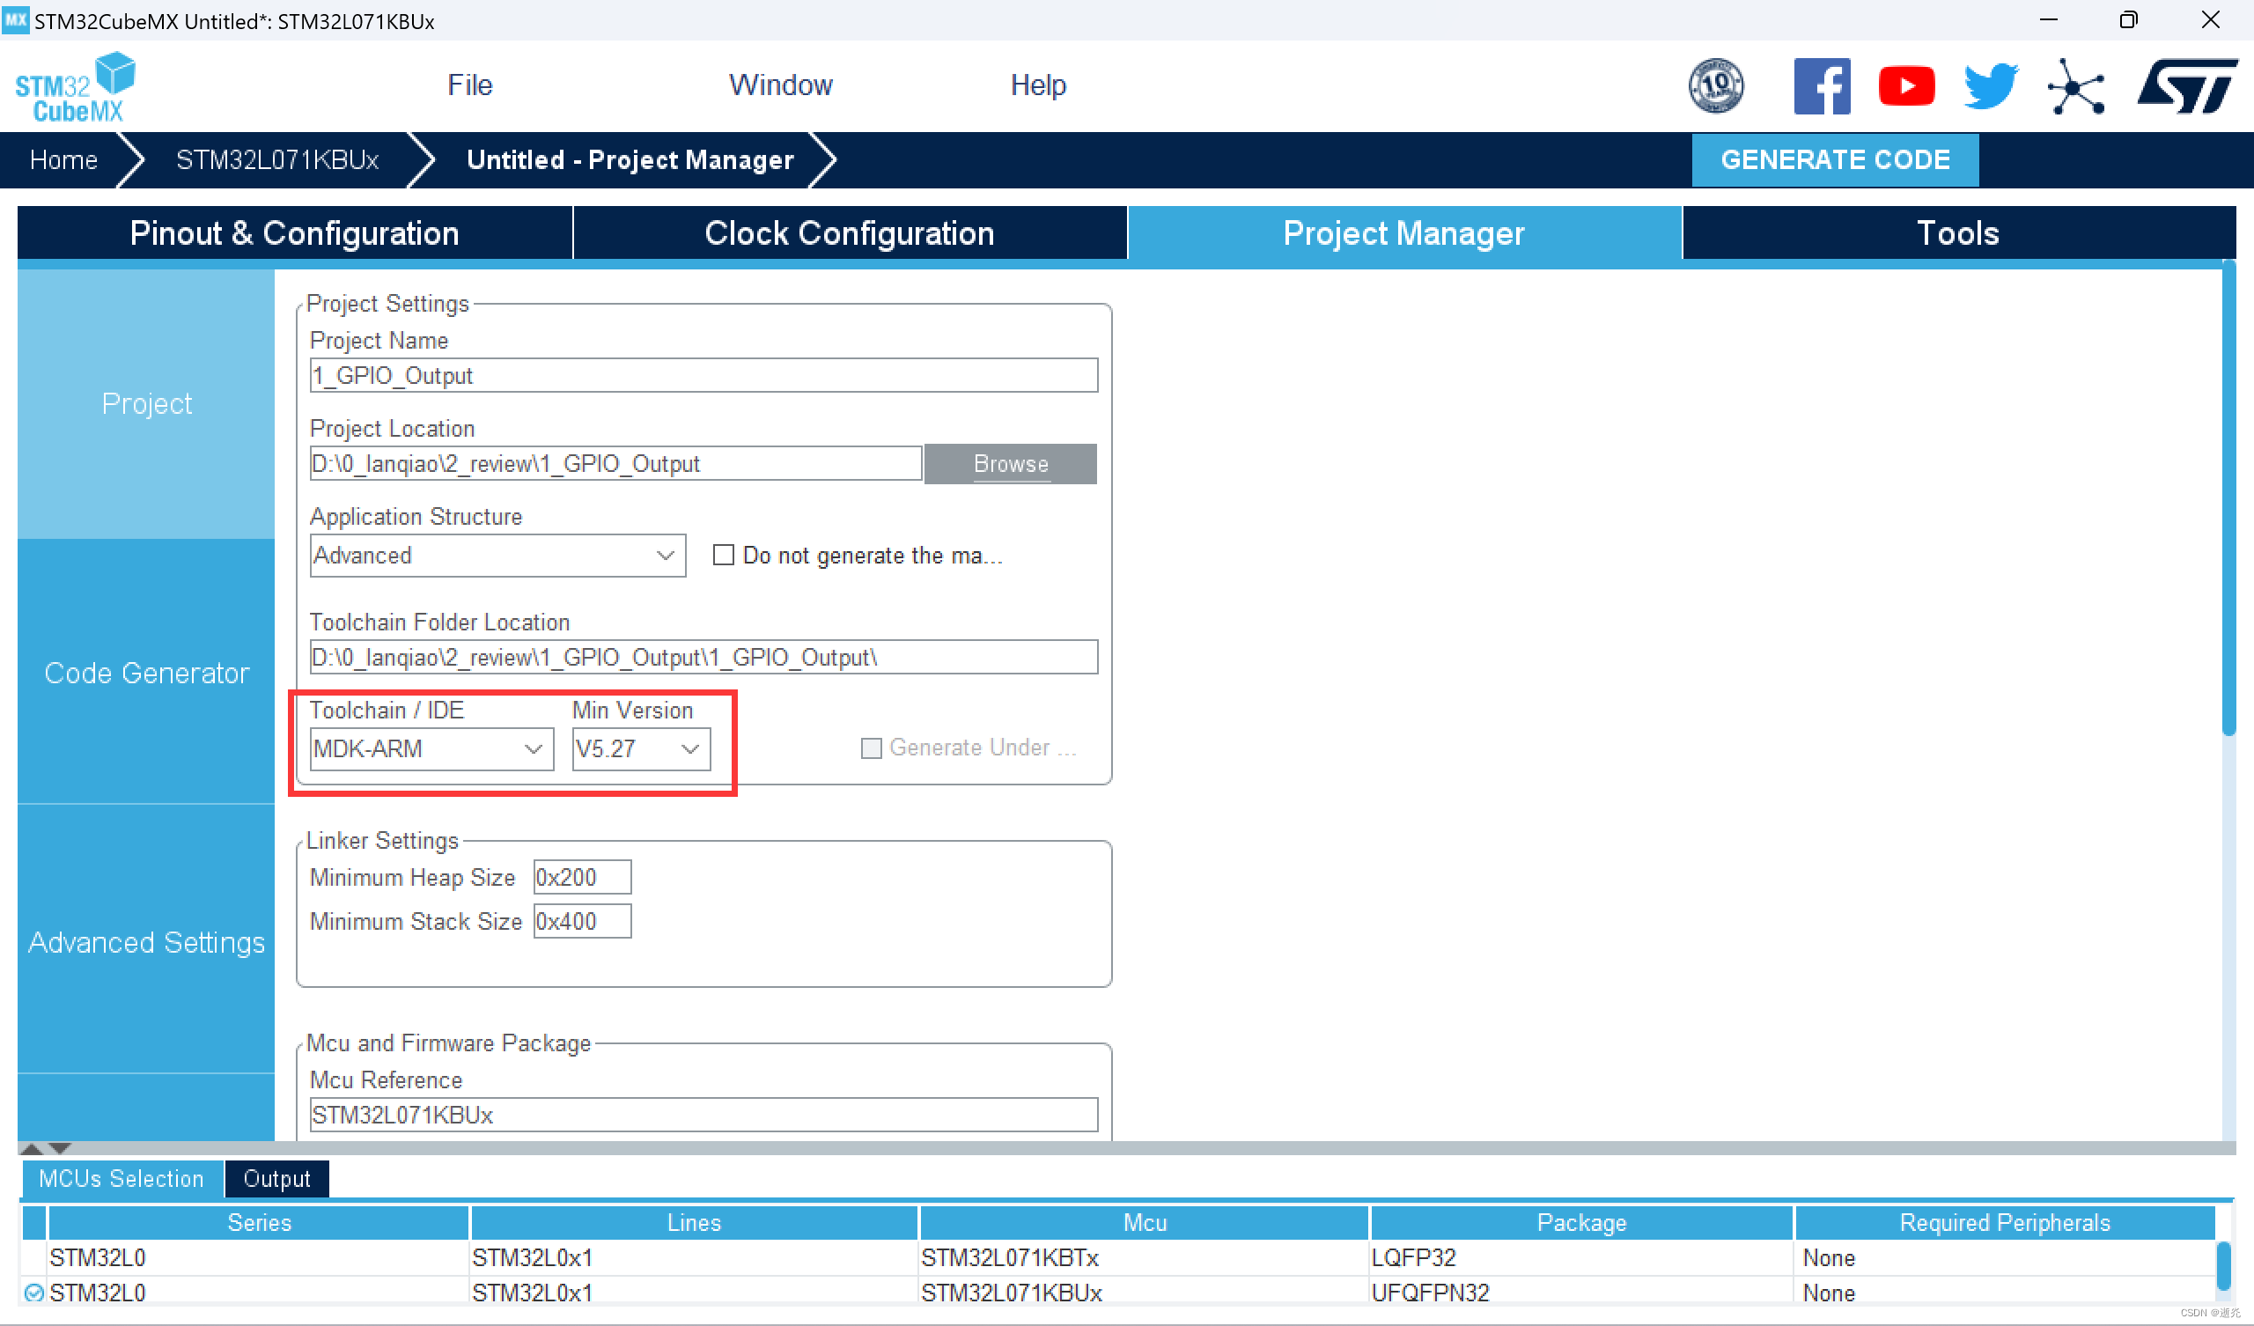Click the STM32L071KBUx breadcrumb
The image size is (2254, 1326).
pos(277,159)
